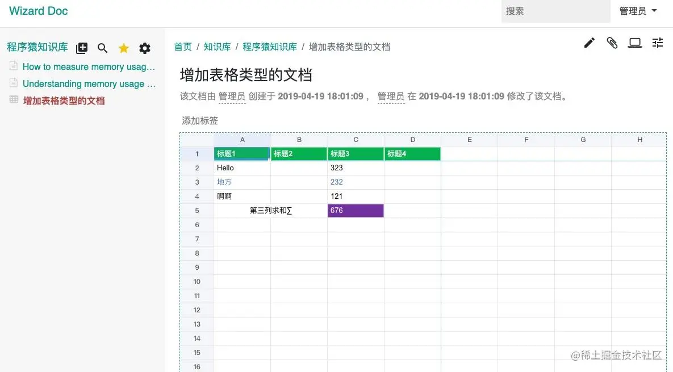Image resolution: width=673 pixels, height=372 pixels.
Task: Click the green 标题3 cell
Action: coord(356,154)
